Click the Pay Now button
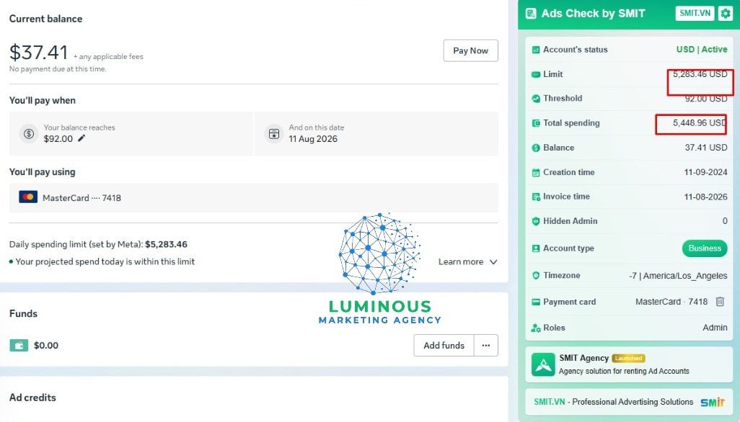Image resolution: width=740 pixels, height=422 pixels. [x=470, y=50]
